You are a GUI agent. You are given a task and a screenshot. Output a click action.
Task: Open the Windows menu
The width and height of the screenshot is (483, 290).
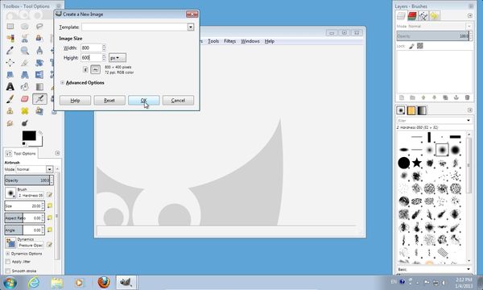[250, 41]
